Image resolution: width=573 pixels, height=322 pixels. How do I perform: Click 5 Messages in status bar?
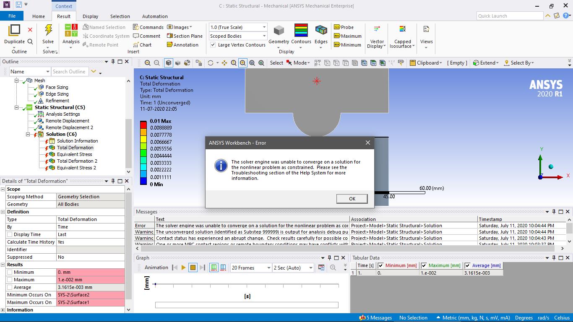pos(376,318)
